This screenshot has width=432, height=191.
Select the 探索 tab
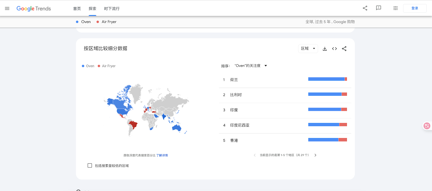[x=92, y=9]
